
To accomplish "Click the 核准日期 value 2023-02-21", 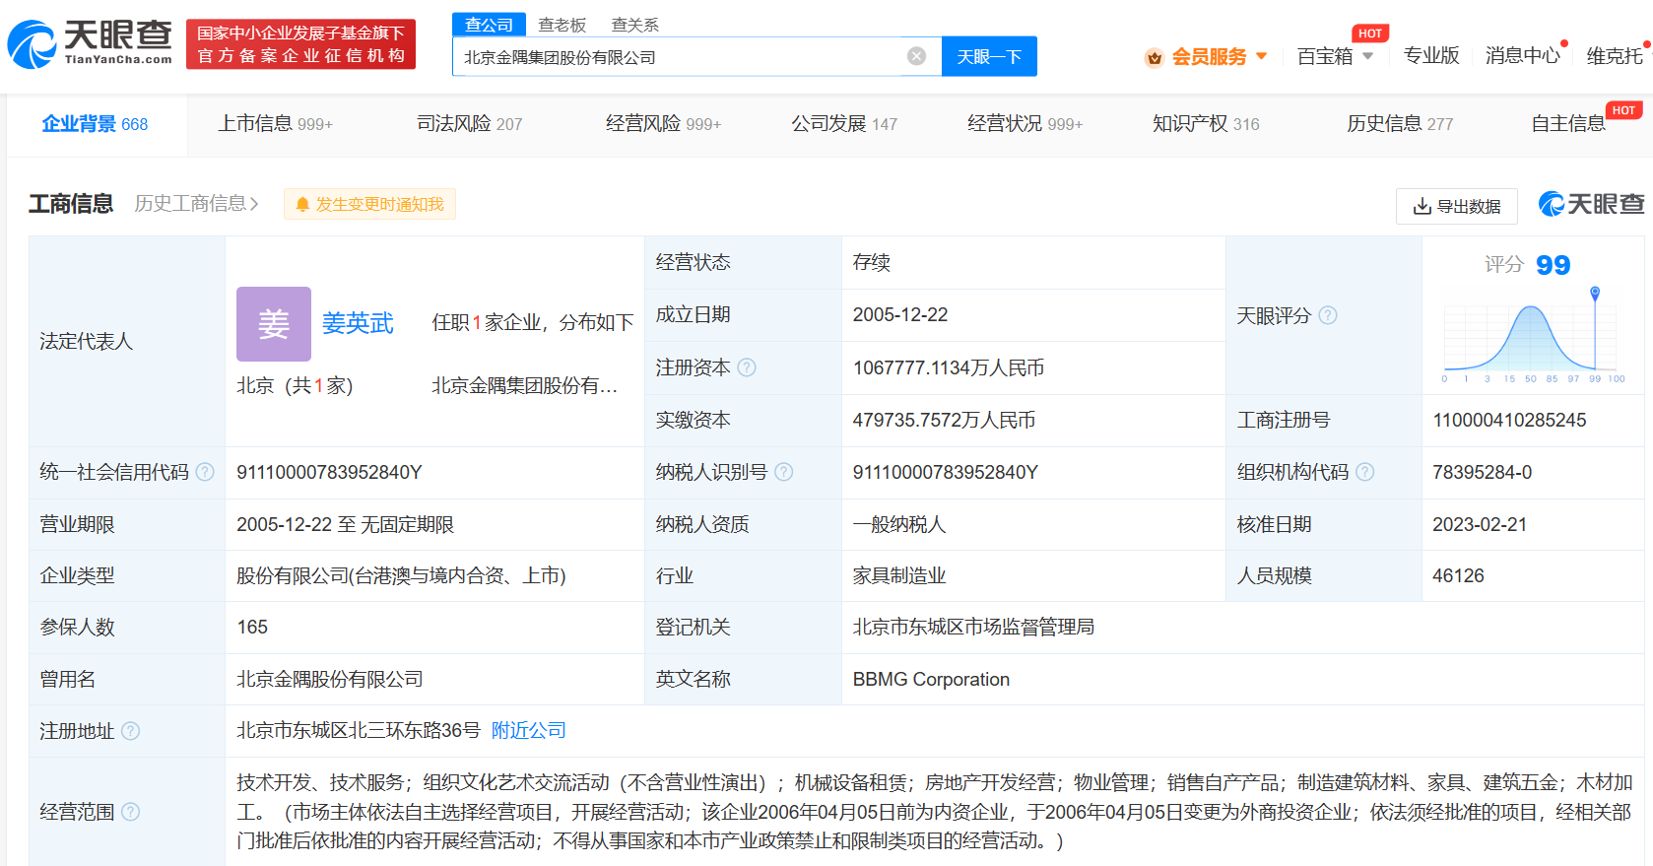I will coord(1480,524).
